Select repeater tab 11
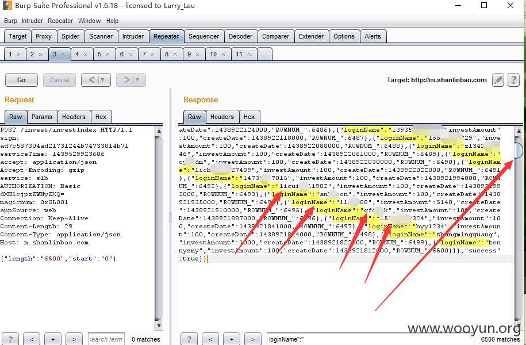This screenshot has height=345, width=526. (x=239, y=55)
